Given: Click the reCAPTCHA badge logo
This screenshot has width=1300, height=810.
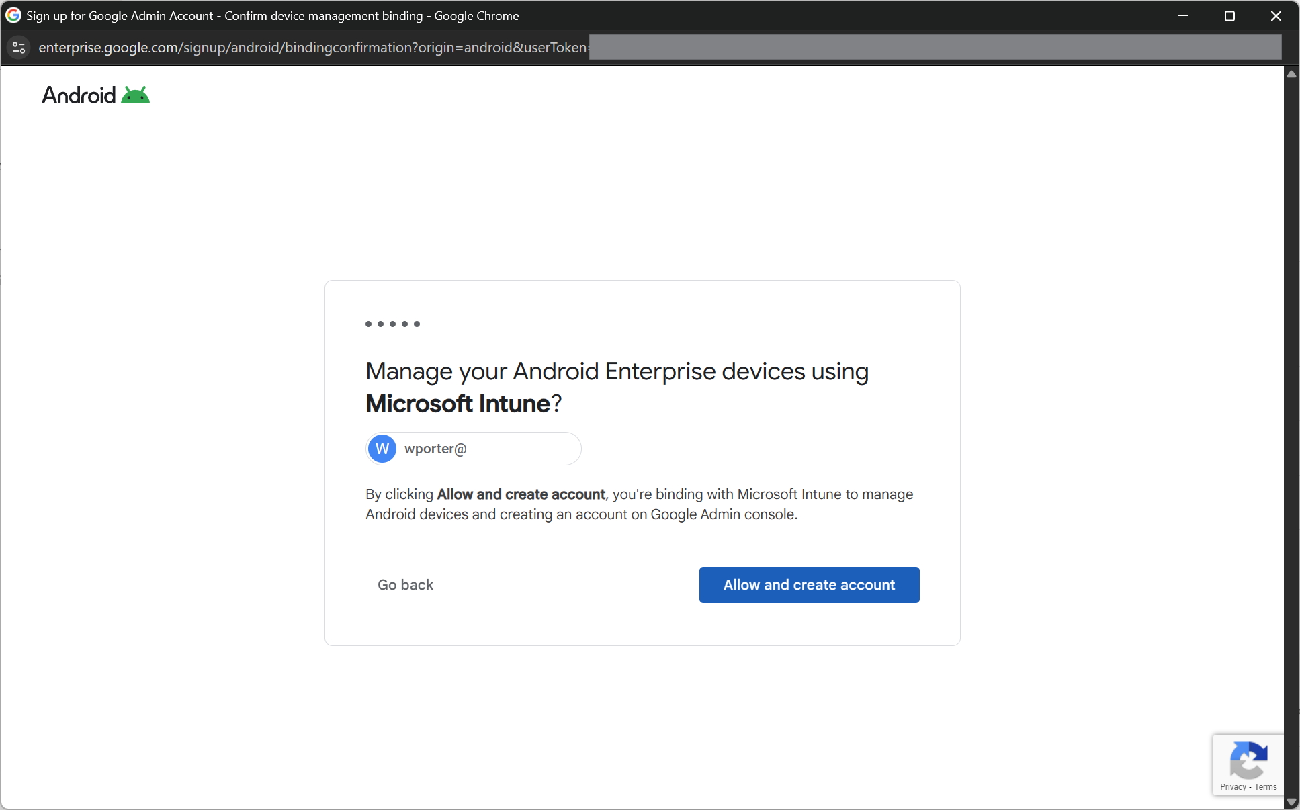Looking at the screenshot, I should [x=1248, y=760].
